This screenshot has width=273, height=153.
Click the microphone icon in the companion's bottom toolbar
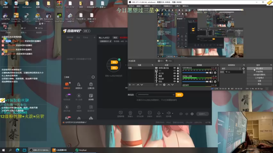158,114
